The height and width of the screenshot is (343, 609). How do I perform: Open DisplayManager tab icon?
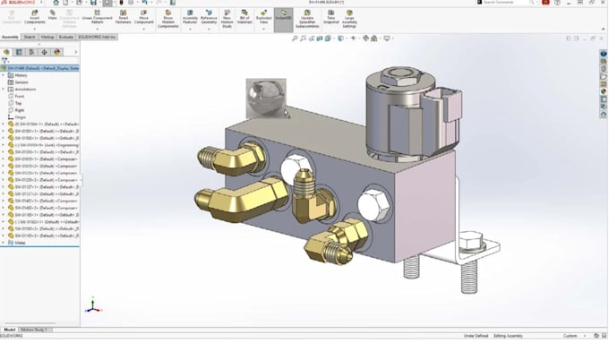pos(57,52)
